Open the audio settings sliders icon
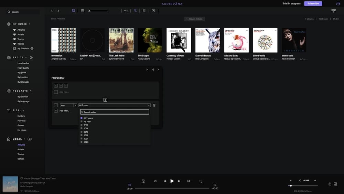The image size is (344, 194). [x=333, y=11]
